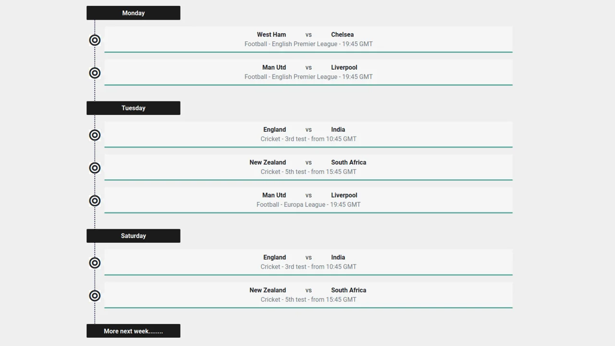This screenshot has height=346, width=615.
Task: Click the timeline dot for England vs India Tuesday
Action: pos(95,135)
